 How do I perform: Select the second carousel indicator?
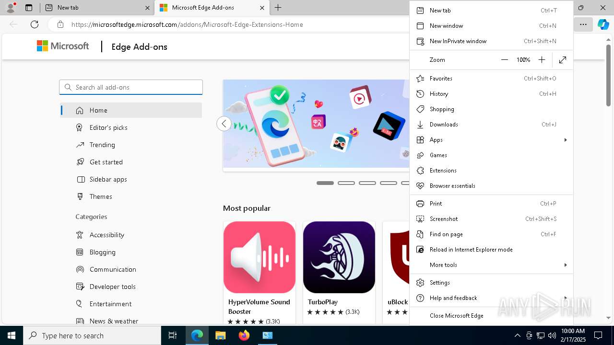coord(346,183)
